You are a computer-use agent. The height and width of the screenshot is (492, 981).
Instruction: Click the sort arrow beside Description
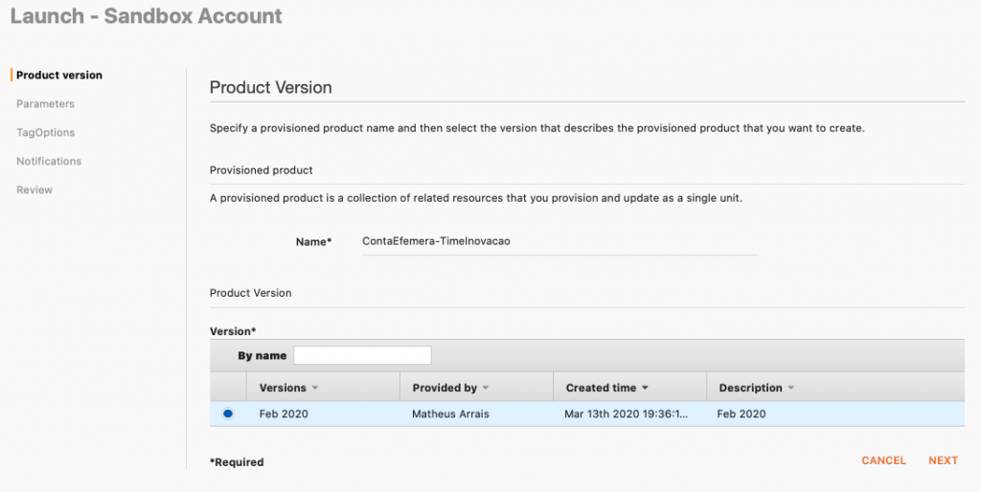pos(791,389)
